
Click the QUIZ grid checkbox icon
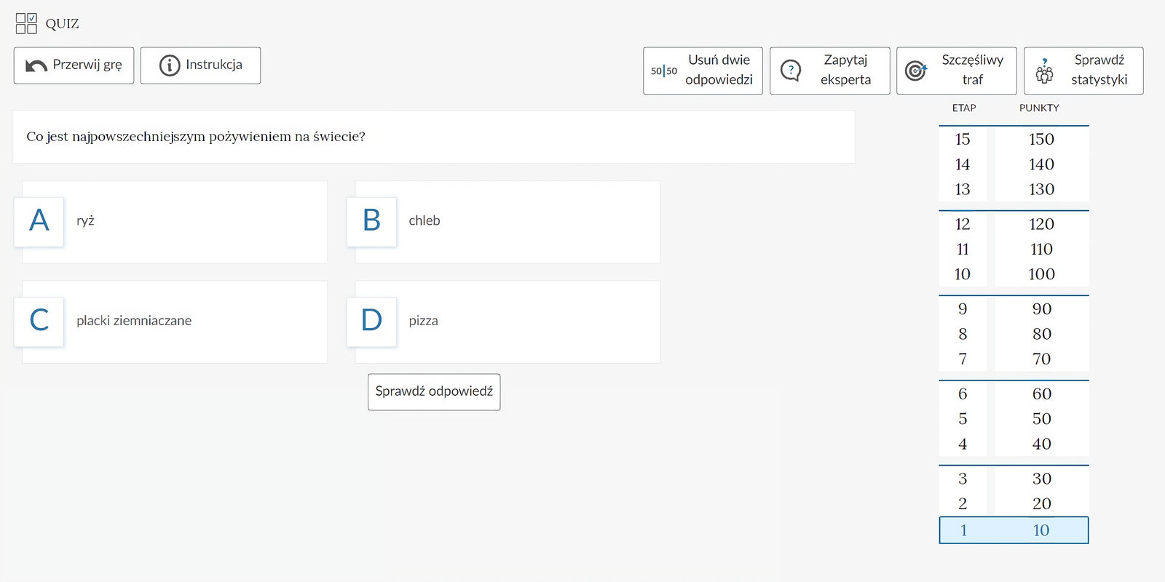click(26, 23)
